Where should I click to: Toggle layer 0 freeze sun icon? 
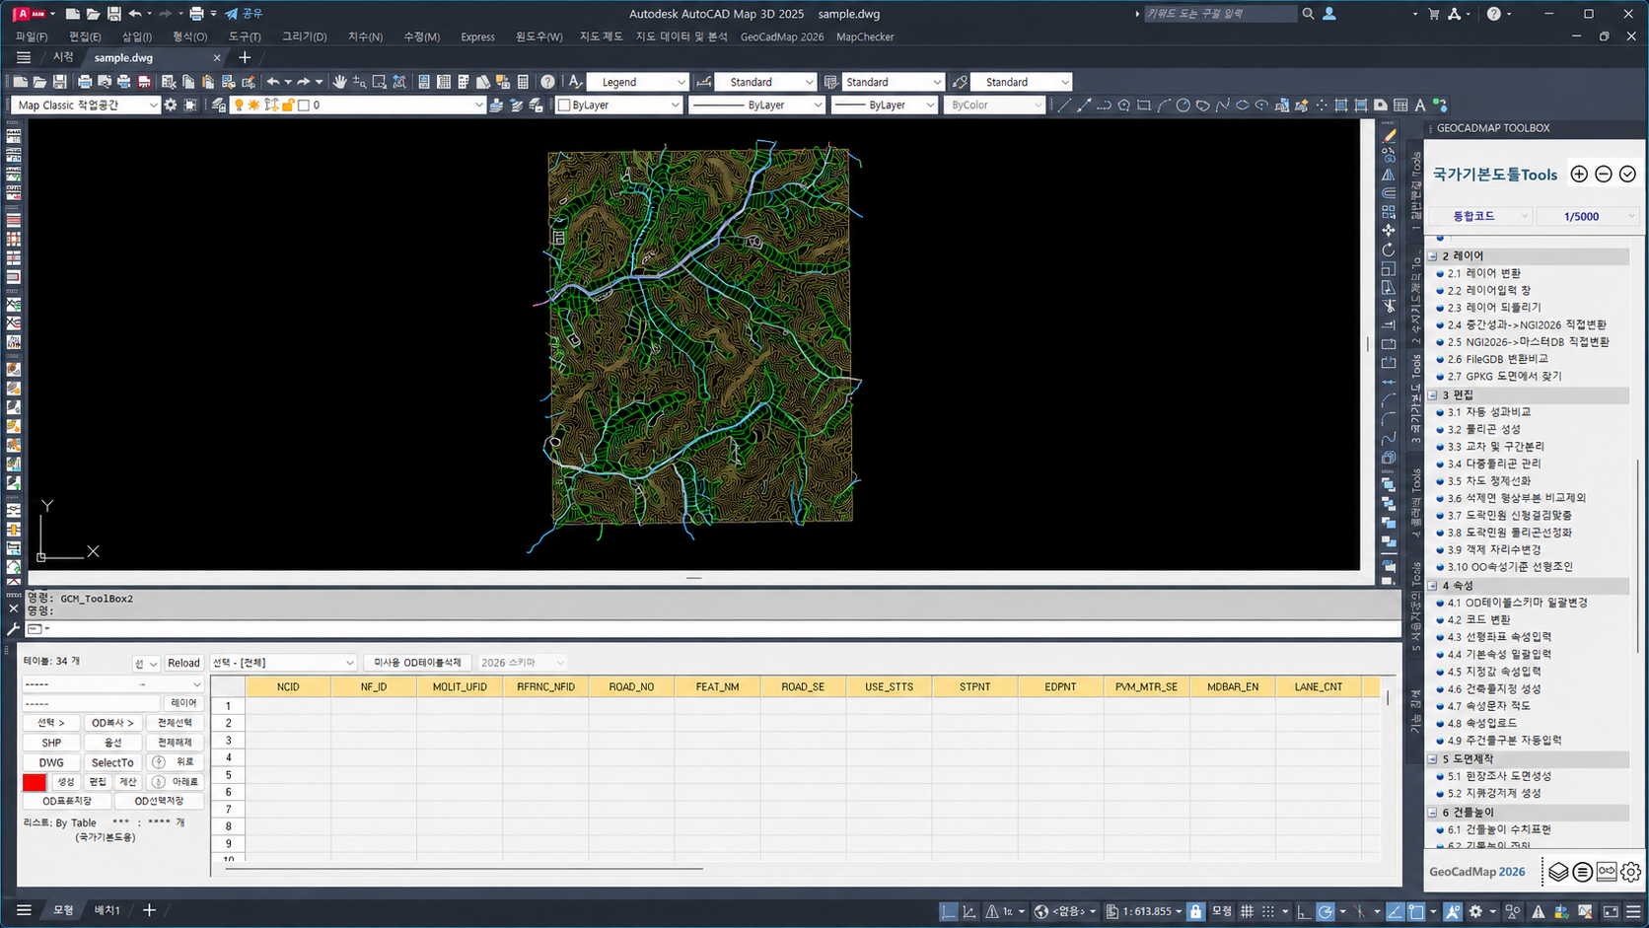254,105
